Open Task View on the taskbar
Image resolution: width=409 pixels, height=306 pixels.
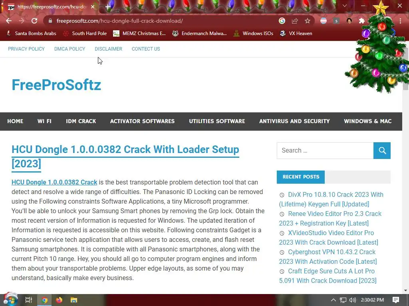(29, 300)
